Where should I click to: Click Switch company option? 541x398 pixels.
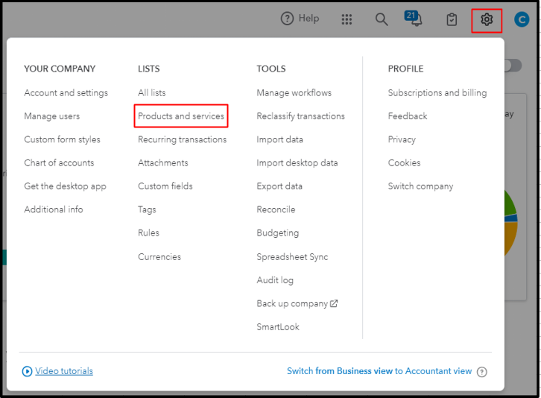420,186
